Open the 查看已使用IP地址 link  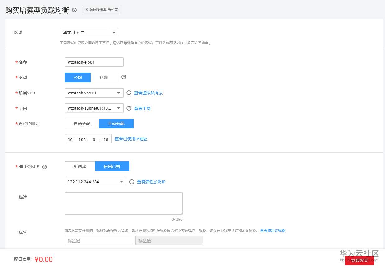pyautogui.click(x=131, y=139)
